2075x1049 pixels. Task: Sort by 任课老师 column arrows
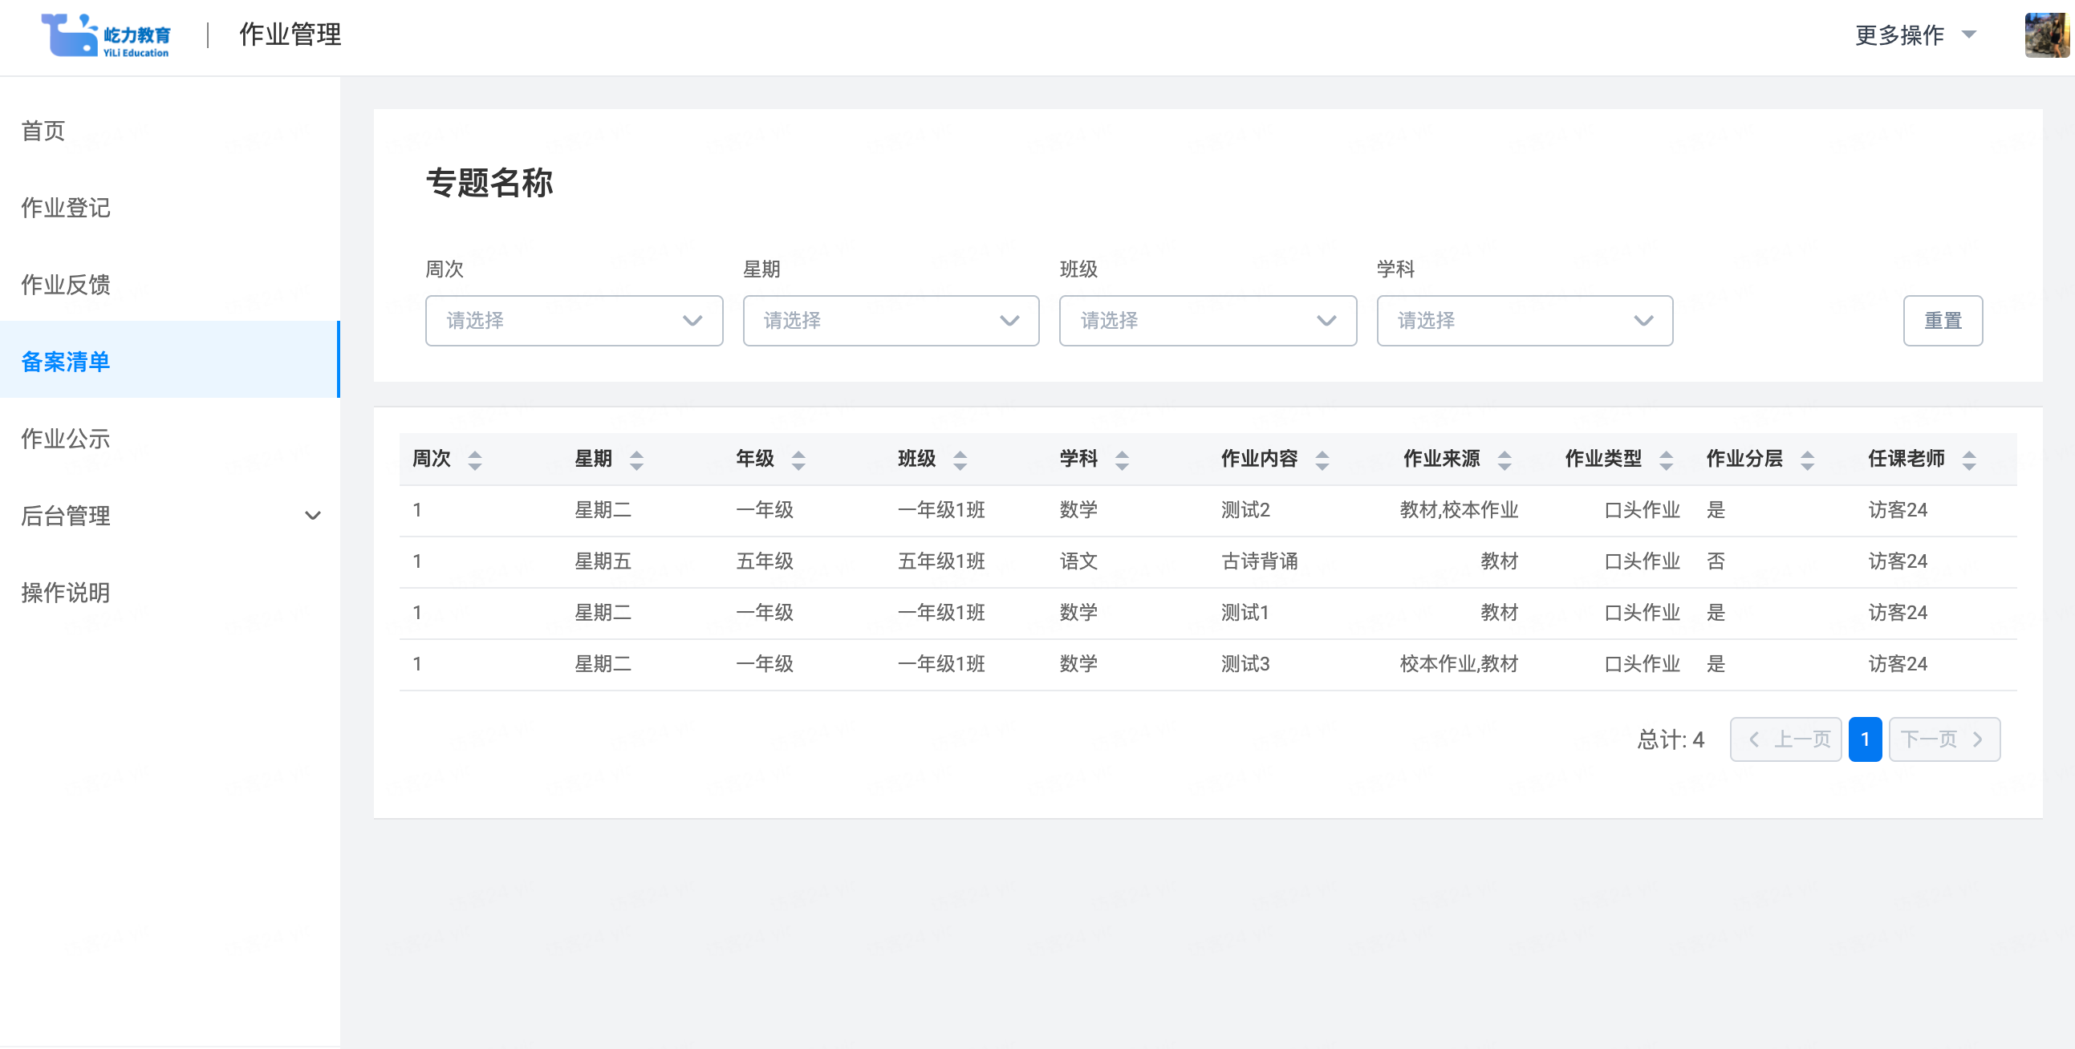coord(1968,460)
